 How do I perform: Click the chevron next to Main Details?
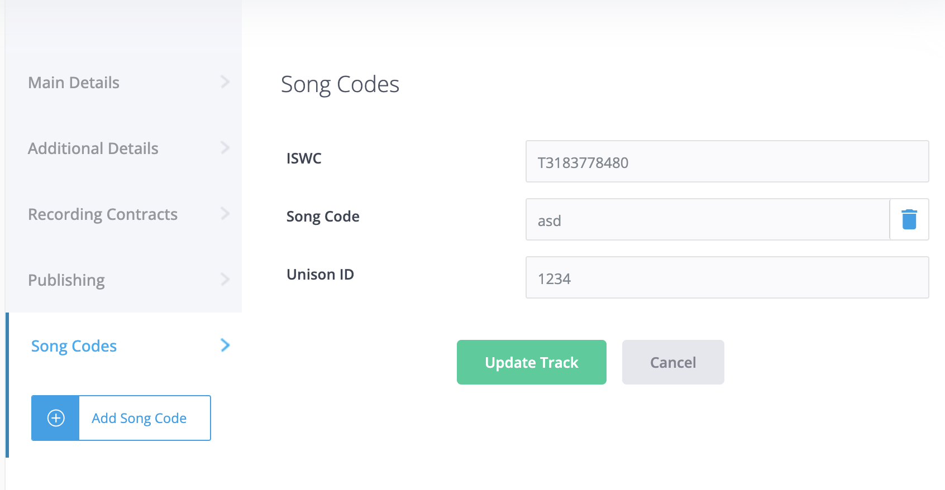[225, 82]
